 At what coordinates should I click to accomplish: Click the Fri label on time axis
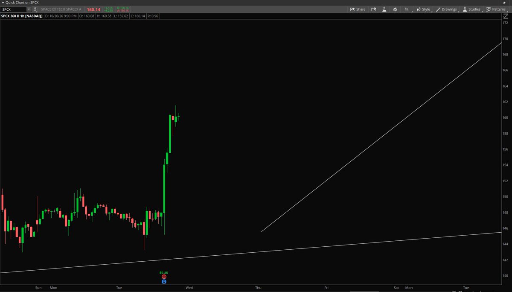click(326, 288)
